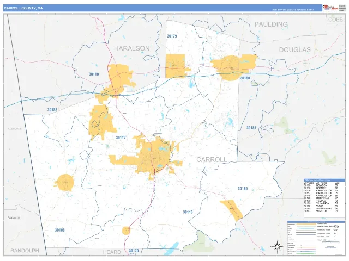Click ZIP code label 30116
349x261 pixels.
point(188,212)
